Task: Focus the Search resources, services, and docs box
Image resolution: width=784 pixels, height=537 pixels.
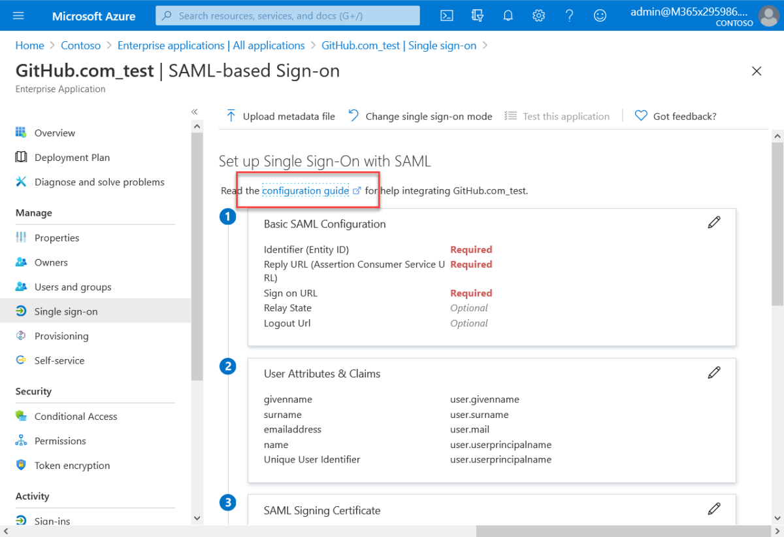Action: click(287, 16)
